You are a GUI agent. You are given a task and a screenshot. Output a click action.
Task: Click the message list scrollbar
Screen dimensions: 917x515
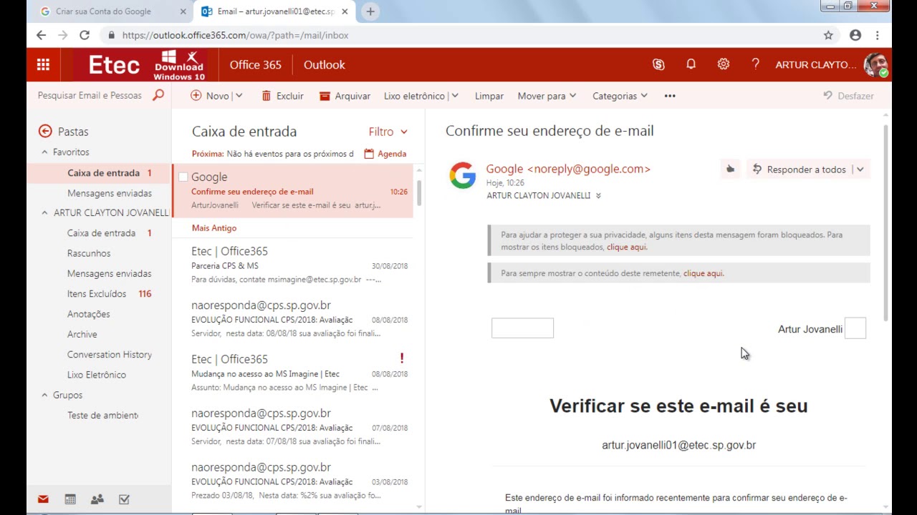(x=419, y=192)
